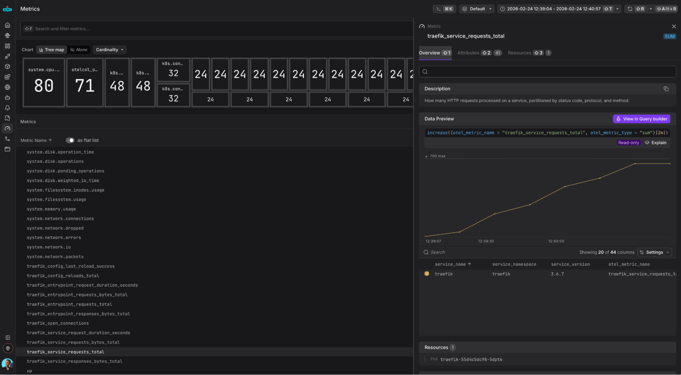Open the cube icon in the sidebar

[7, 67]
